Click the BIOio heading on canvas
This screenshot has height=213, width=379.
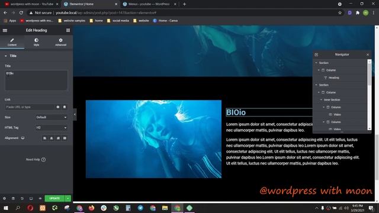[x=236, y=112]
